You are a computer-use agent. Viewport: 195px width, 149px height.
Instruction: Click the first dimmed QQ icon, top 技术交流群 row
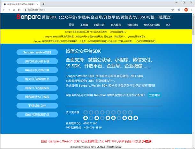click(86, 112)
